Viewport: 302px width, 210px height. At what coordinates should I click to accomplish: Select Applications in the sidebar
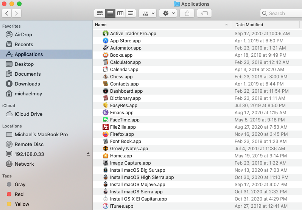(x=46, y=54)
